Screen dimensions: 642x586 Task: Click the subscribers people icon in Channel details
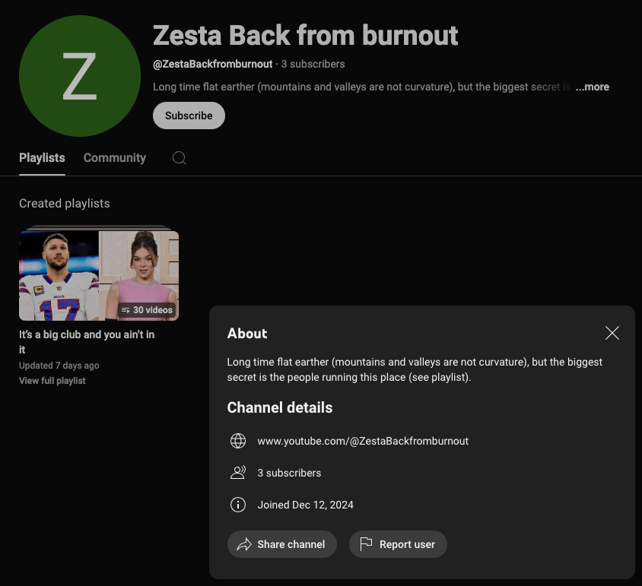(238, 473)
